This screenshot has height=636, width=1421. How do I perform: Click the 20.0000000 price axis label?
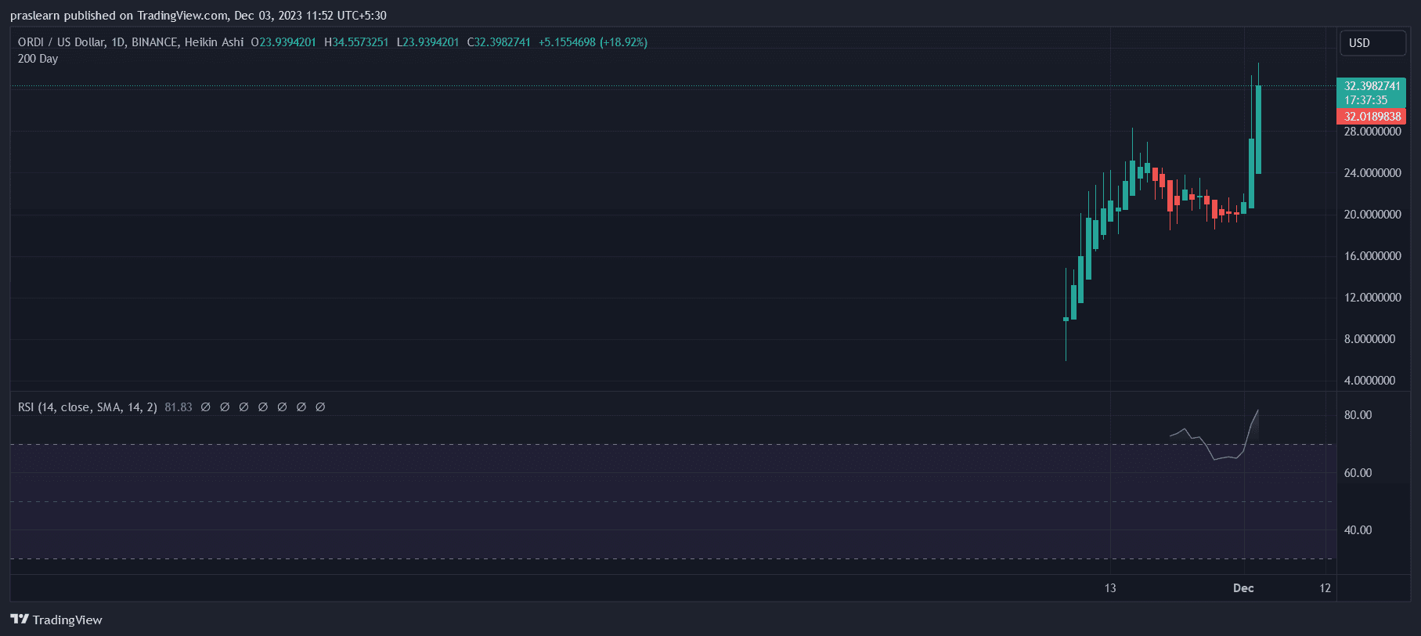[x=1372, y=215]
